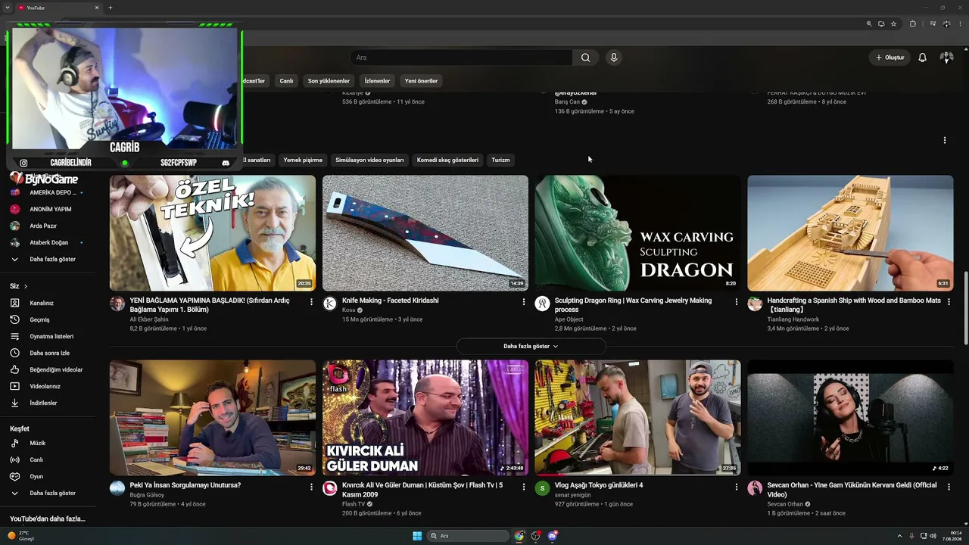This screenshot has height=545, width=969.
Task: Open the Tianliang Handwork channel name link
Action: [x=793, y=319]
